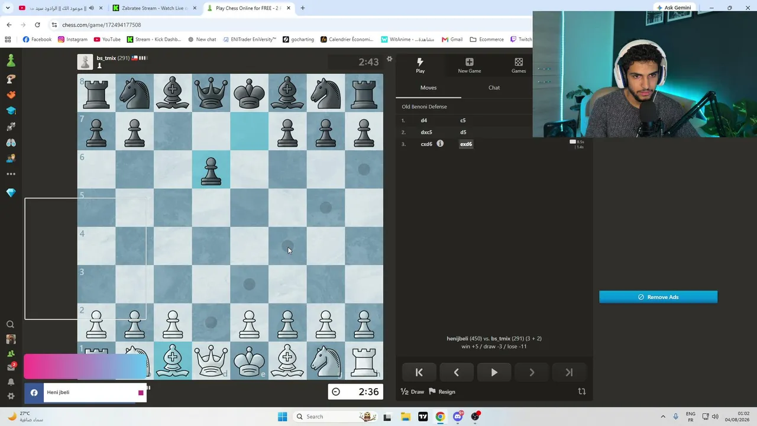757x426 pixels.
Task: Select the white bishop on c1
Action: (x=173, y=361)
